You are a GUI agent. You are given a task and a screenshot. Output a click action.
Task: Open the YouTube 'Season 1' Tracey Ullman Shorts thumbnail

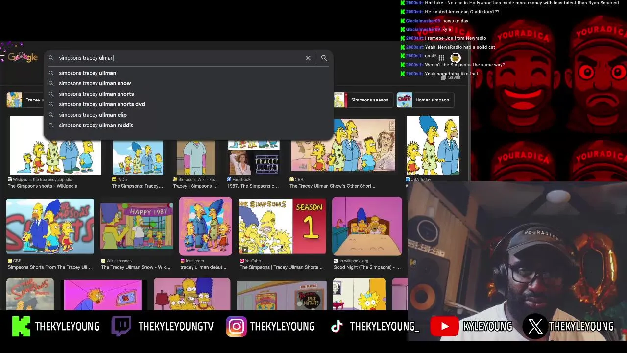tap(282, 226)
